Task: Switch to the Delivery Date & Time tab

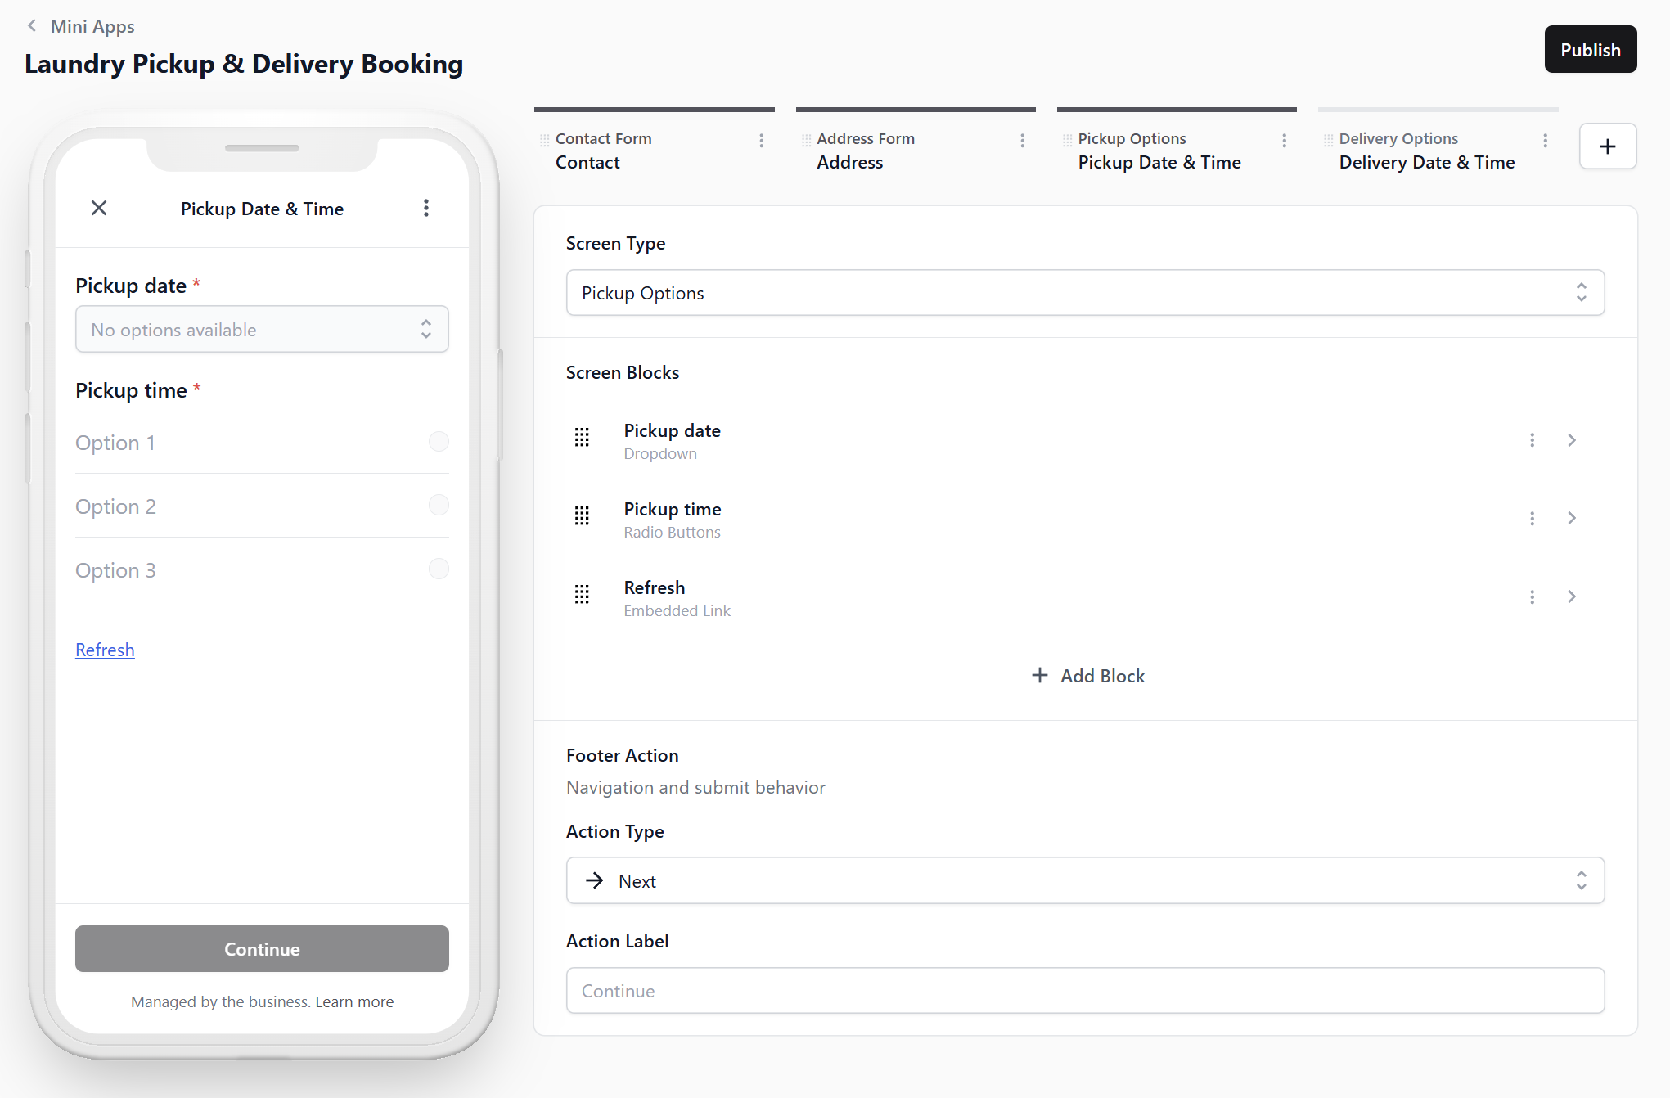Action: click(x=1426, y=162)
